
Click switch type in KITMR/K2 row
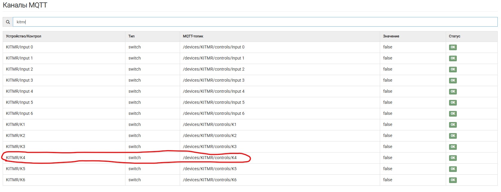[x=134, y=135]
